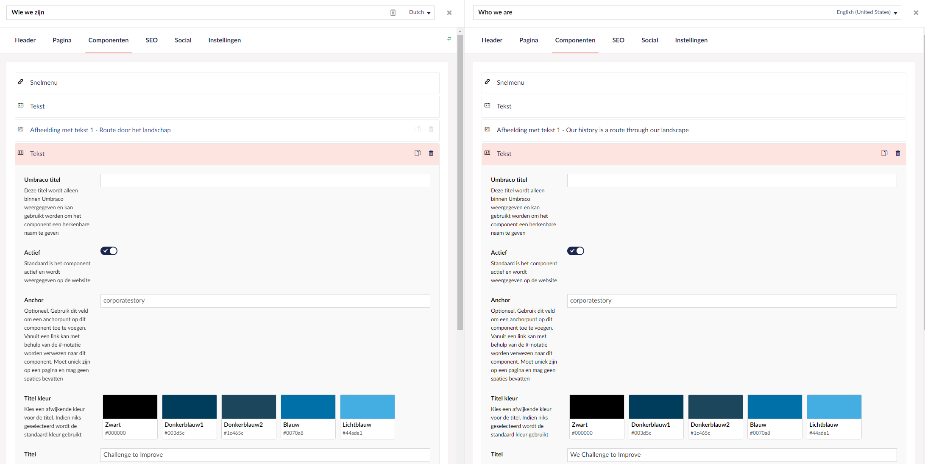Image resolution: width=925 pixels, height=464 pixels.
Task: Click the Componenten tab in left panel
Action: (108, 40)
